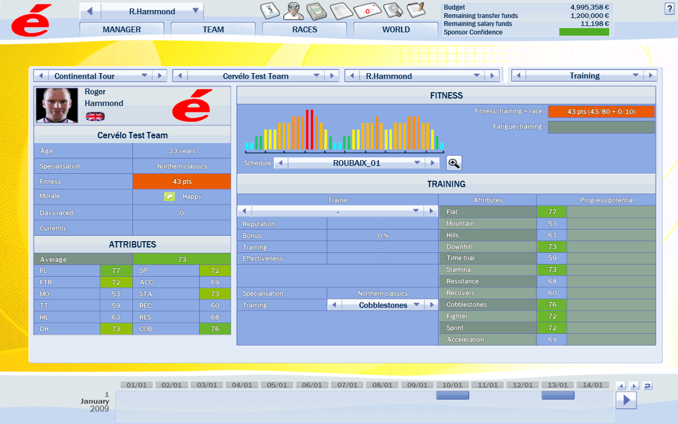The width and height of the screenshot is (678, 424).
Task: Select the 10/01 date on the timeline
Action: click(x=452, y=385)
